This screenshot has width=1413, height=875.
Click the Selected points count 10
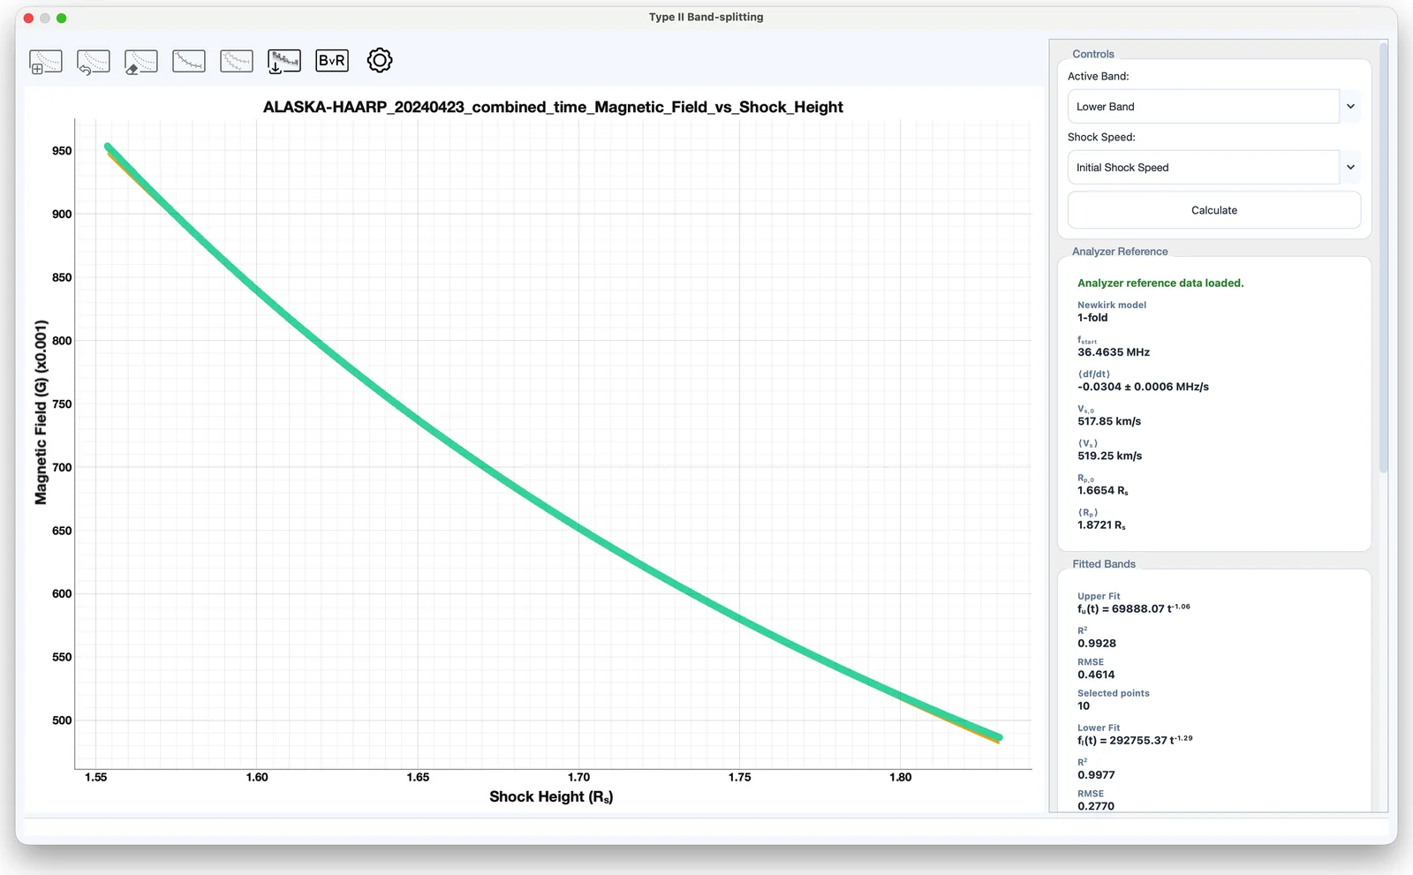pos(1084,706)
